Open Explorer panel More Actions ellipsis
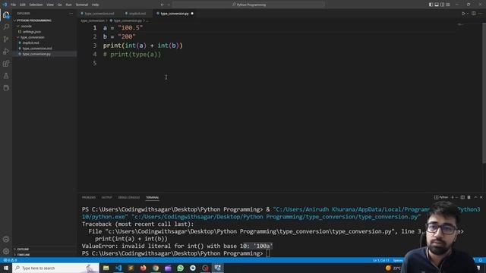The image size is (486, 273). 71,14
